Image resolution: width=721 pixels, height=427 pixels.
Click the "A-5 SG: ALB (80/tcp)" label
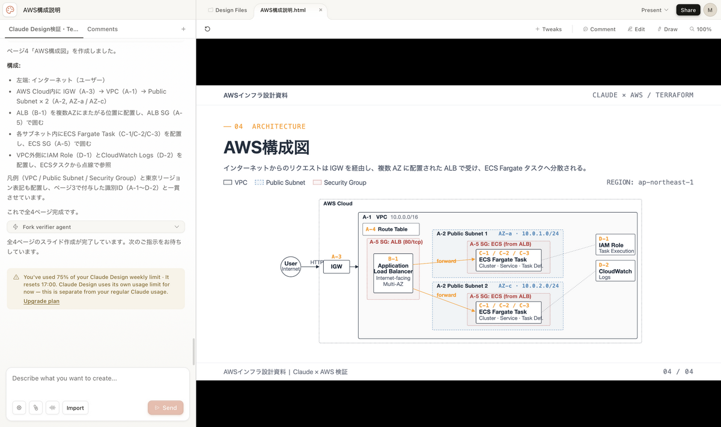395,242
